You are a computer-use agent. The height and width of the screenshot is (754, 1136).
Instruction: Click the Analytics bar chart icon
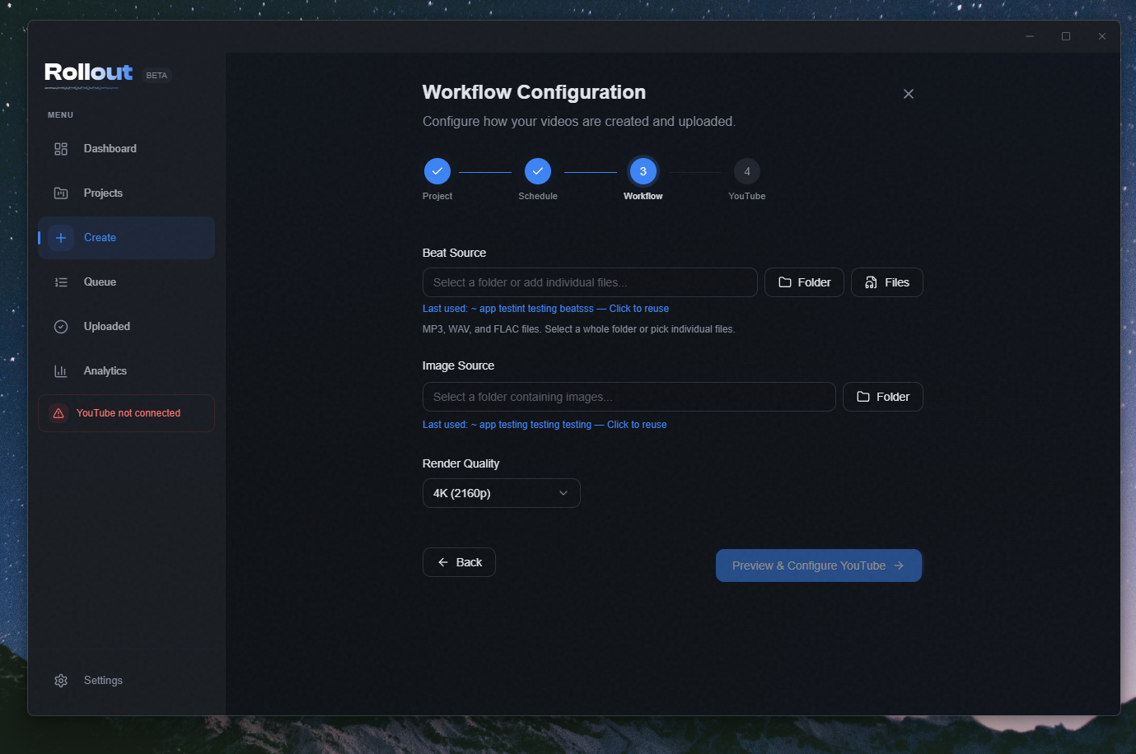61,371
